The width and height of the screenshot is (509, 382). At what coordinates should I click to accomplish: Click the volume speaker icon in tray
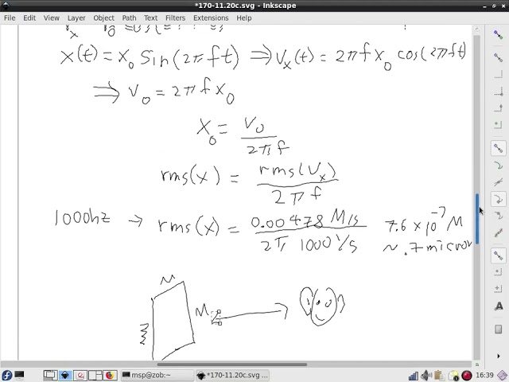coord(426,376)
